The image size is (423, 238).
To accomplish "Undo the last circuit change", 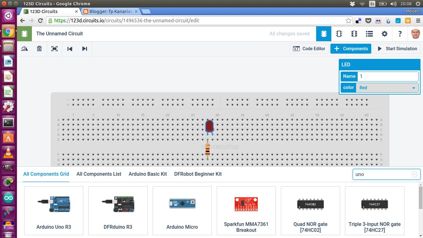I will coord(69,49).
